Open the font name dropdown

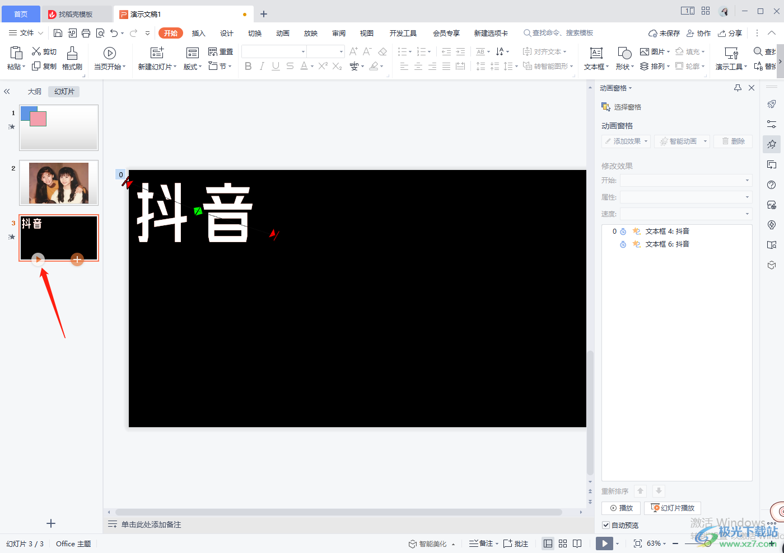pos(303,51)
